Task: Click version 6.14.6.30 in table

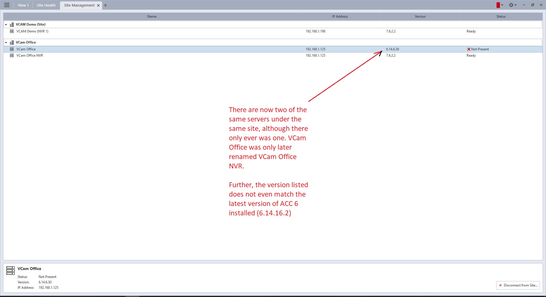Action: [392, 49]
